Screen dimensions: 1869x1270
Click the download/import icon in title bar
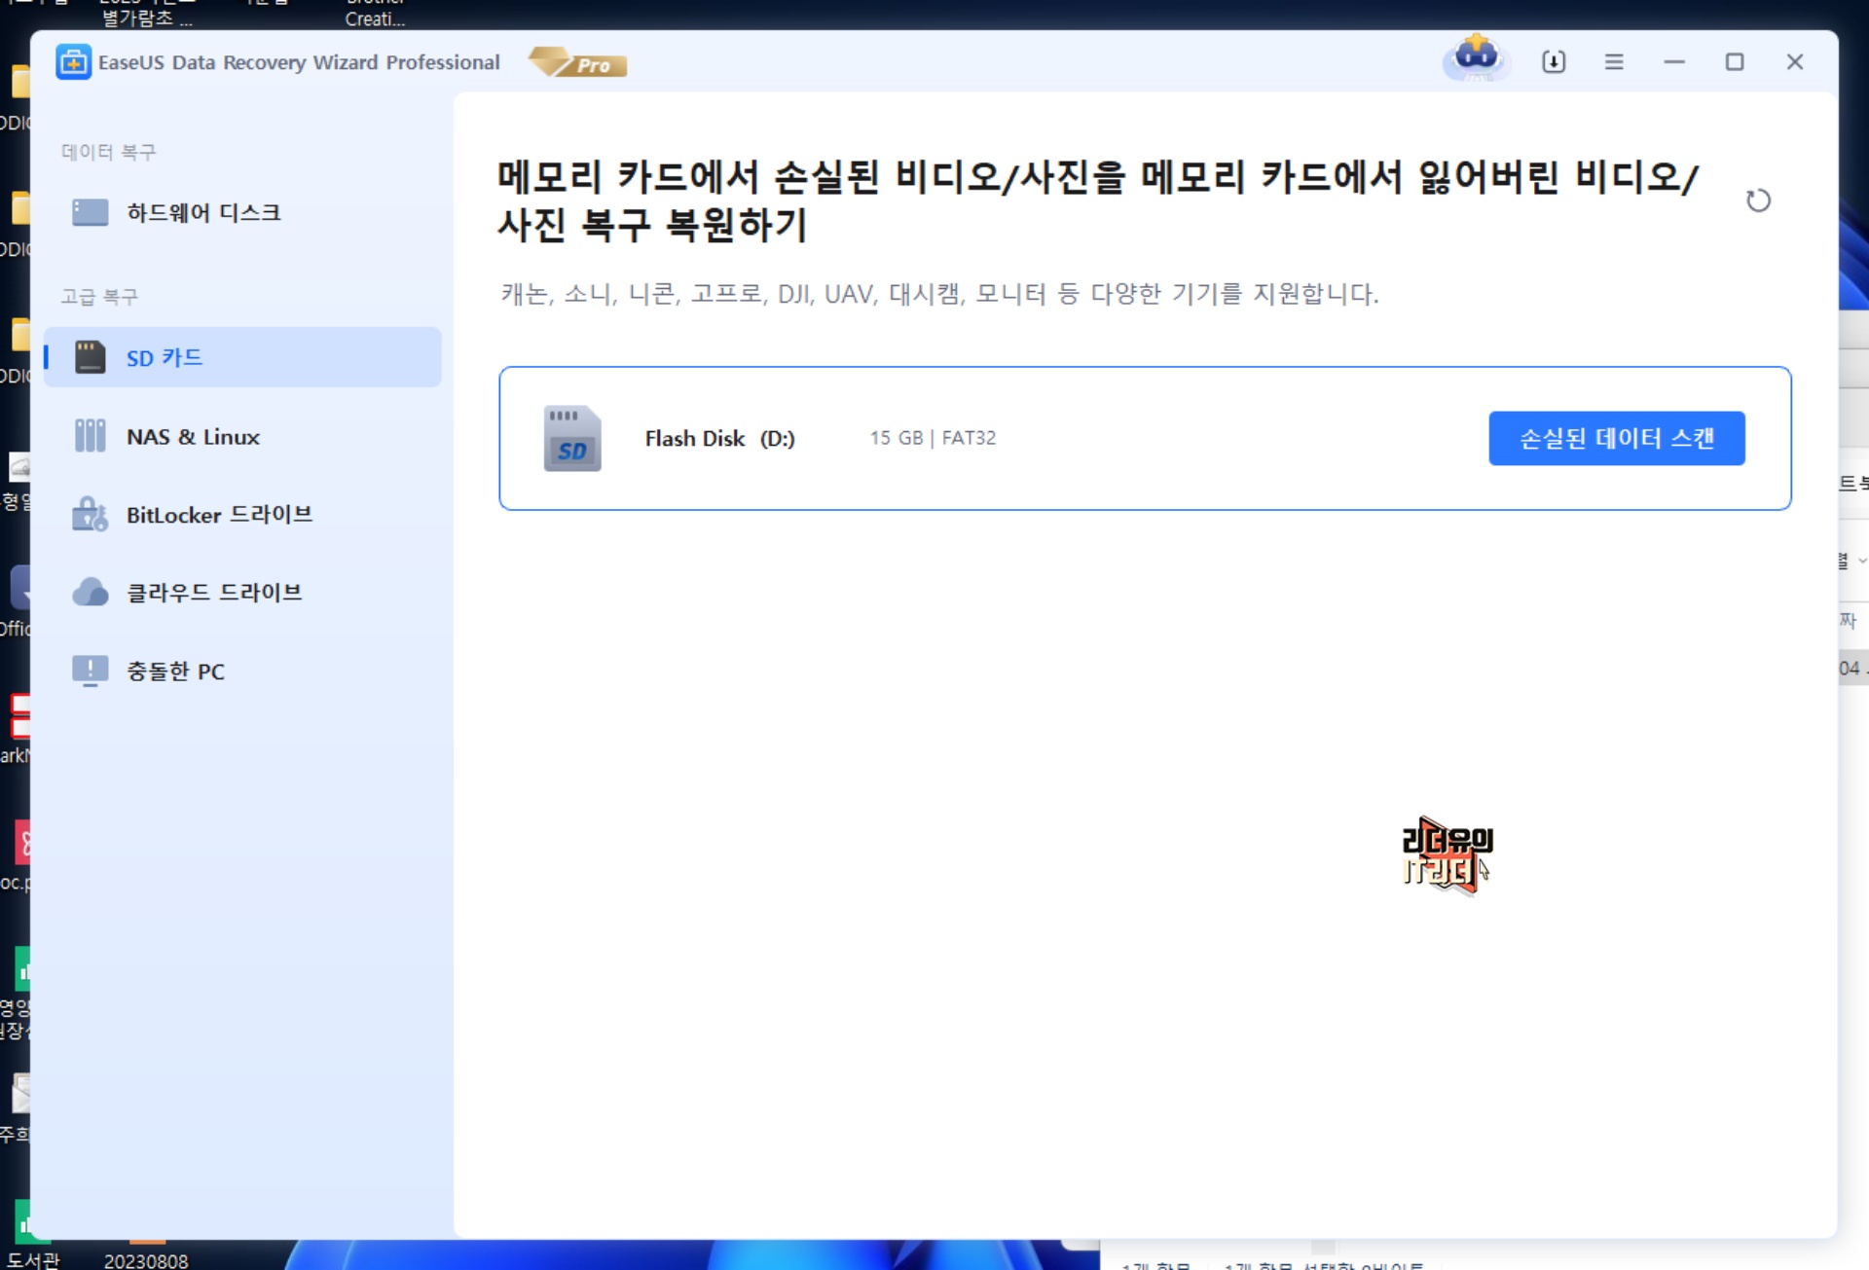[1554, 62]
